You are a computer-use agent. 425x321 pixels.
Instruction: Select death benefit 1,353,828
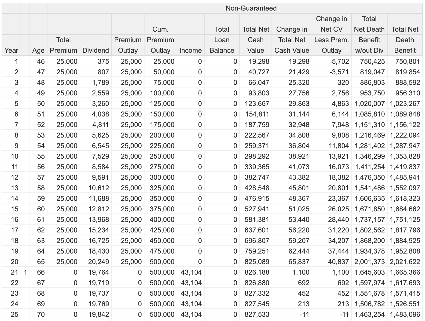click(405, 156)
